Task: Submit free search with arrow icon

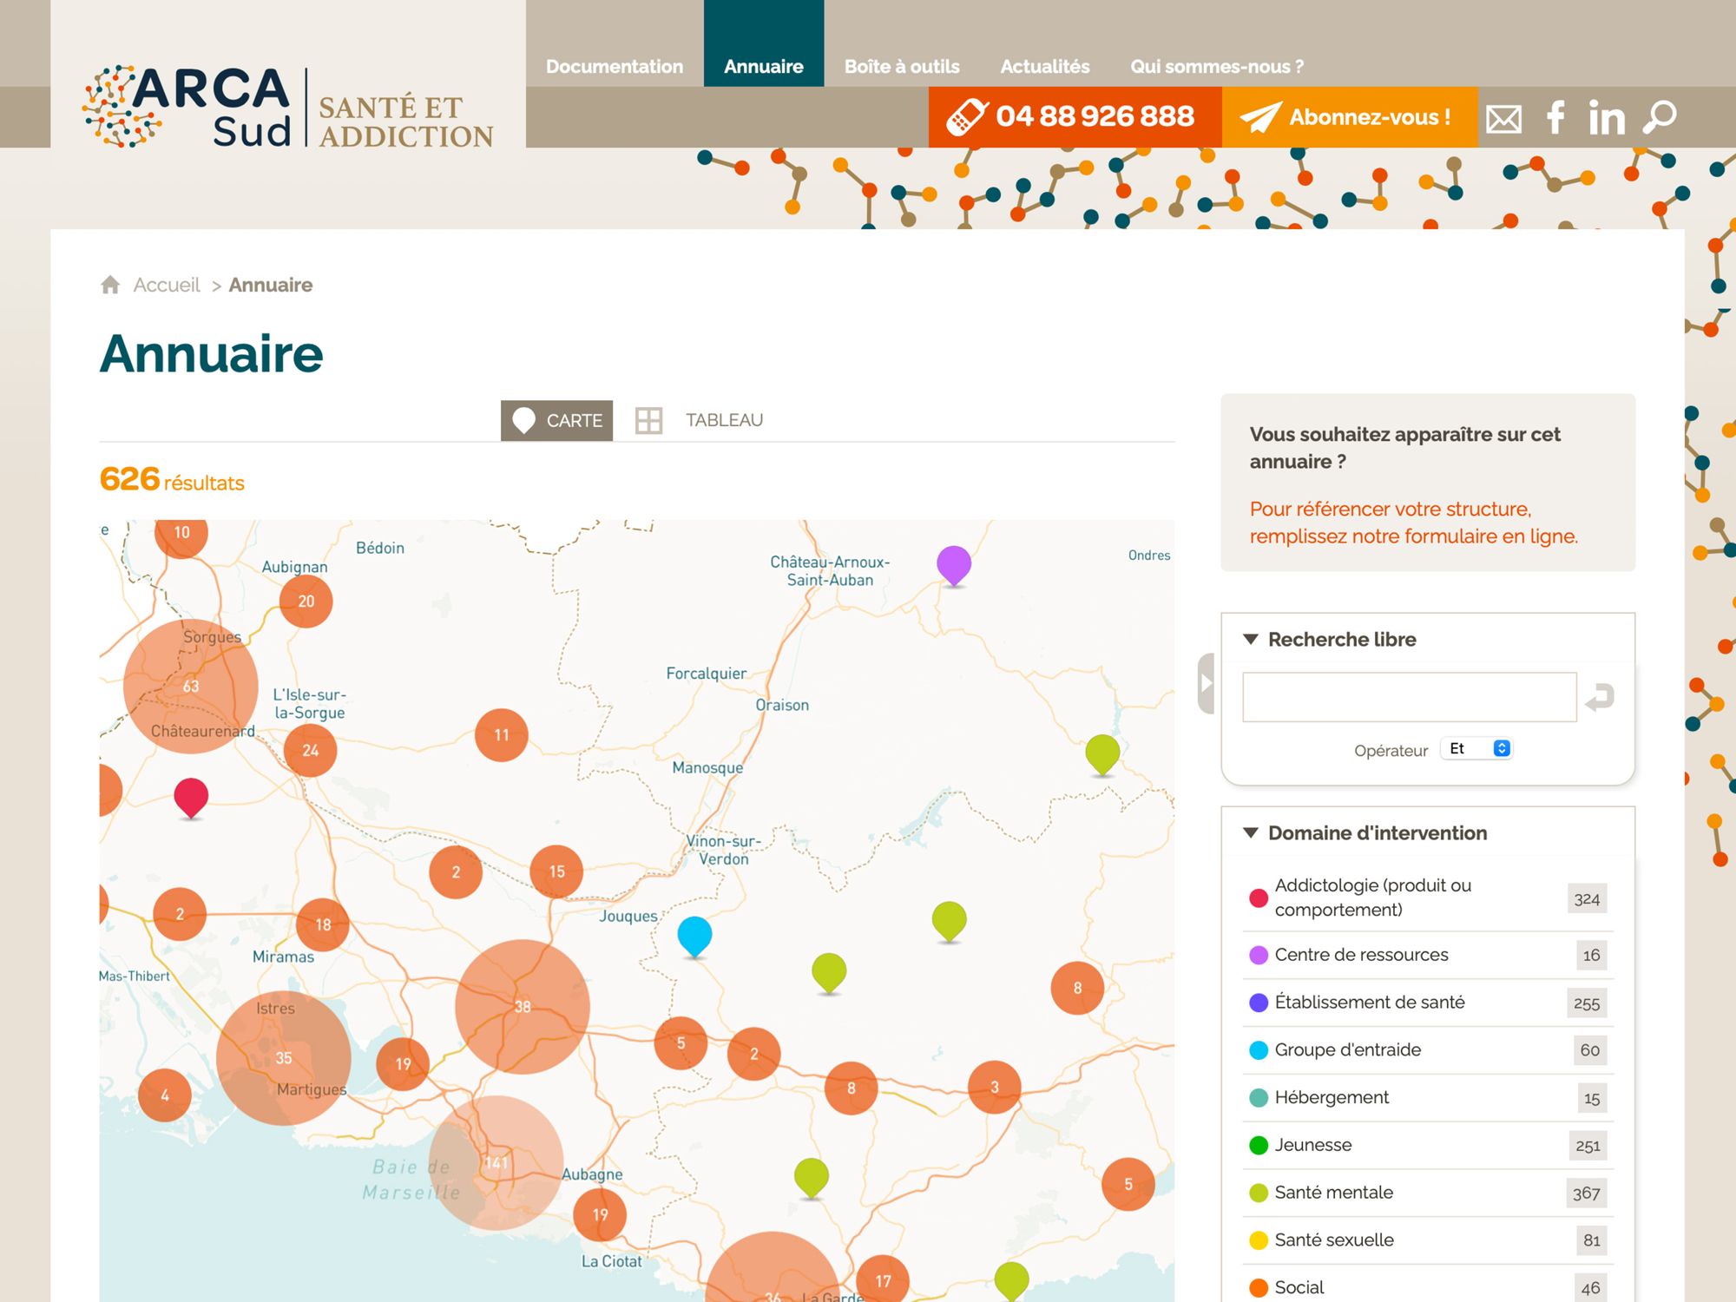Action: point(1600,697)
